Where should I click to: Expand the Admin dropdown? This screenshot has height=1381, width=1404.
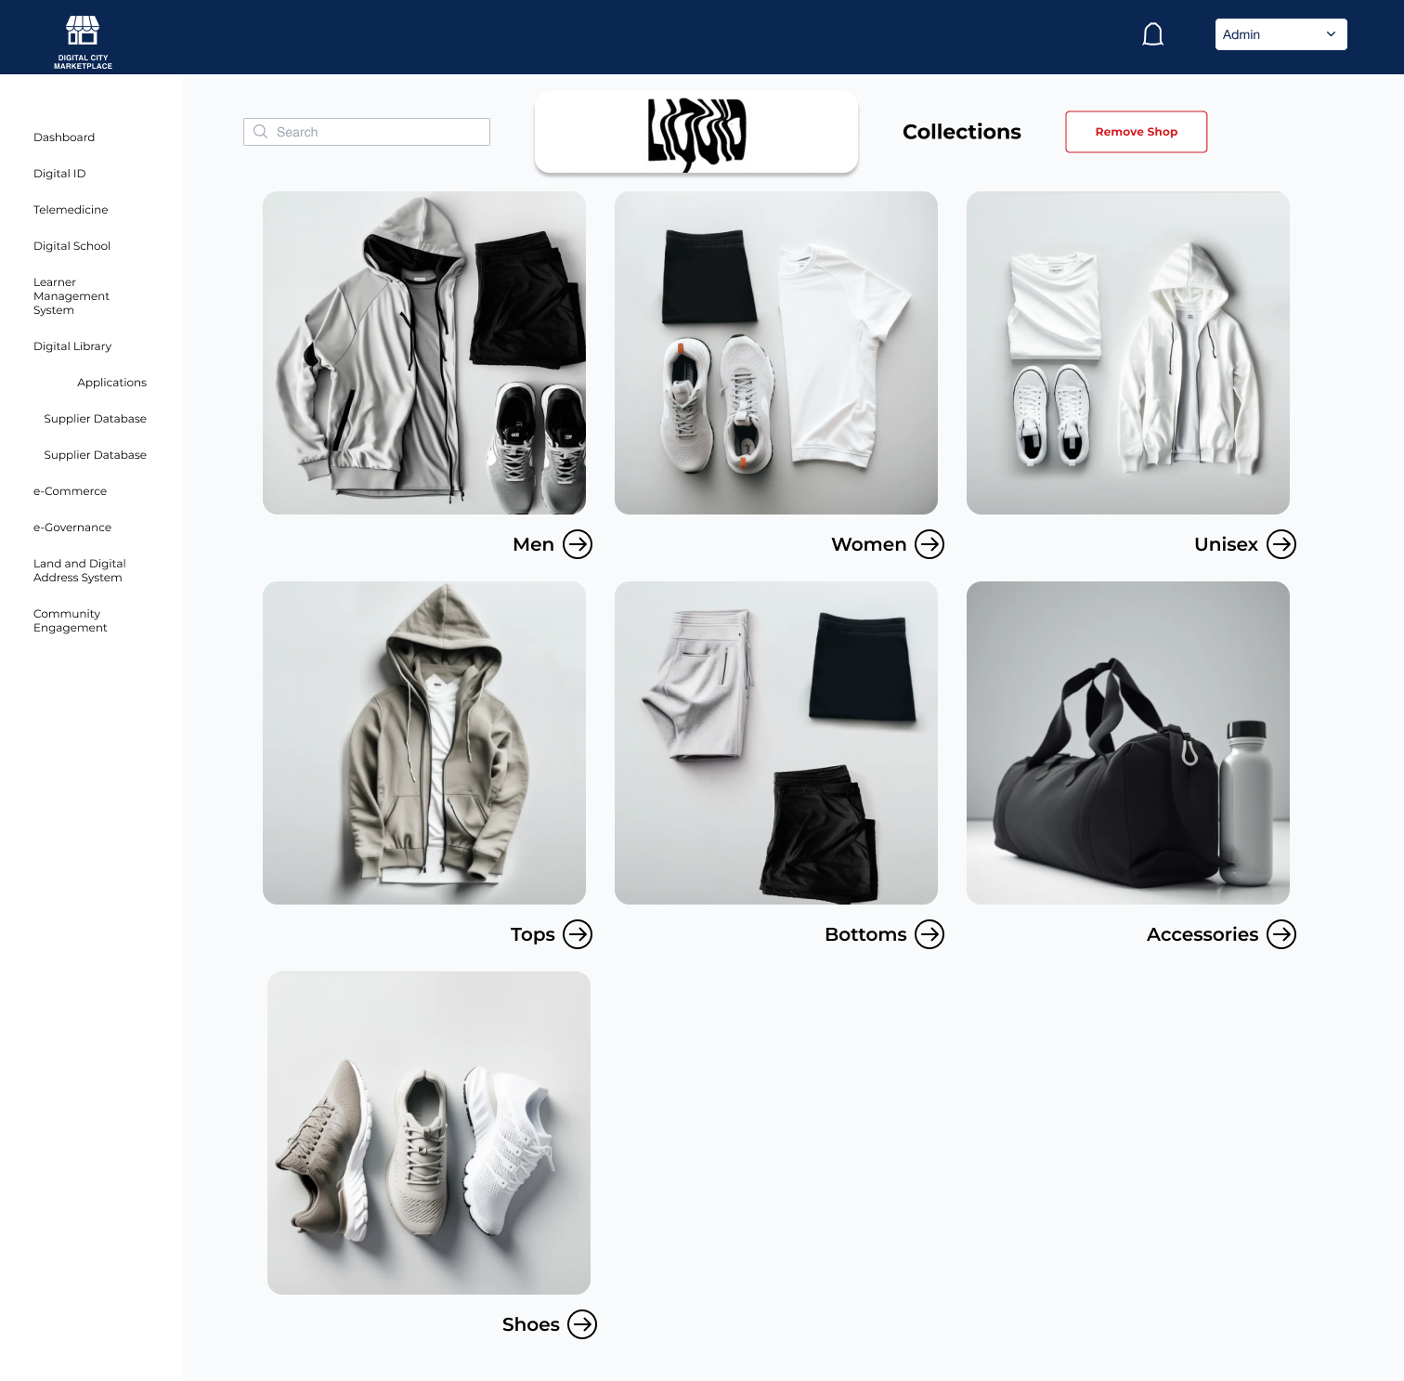pyautogui.click(x=1280, y=34)
